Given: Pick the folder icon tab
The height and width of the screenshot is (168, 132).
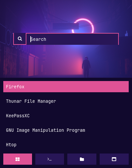Looking at the screenshot, I should coord(82,159).
